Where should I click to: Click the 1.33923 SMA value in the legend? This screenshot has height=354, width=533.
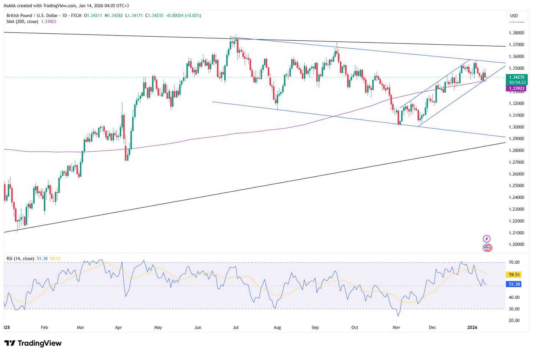(48, 22)
